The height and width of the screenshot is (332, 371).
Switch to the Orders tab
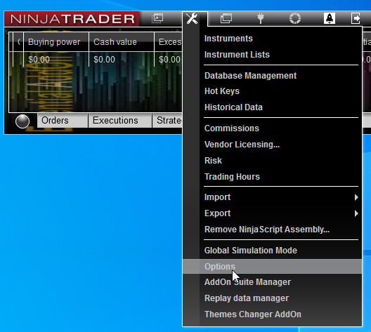point(63,121)
